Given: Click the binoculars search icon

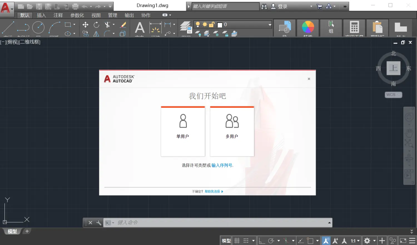Looking at the screenshot, I should [264, 6].
